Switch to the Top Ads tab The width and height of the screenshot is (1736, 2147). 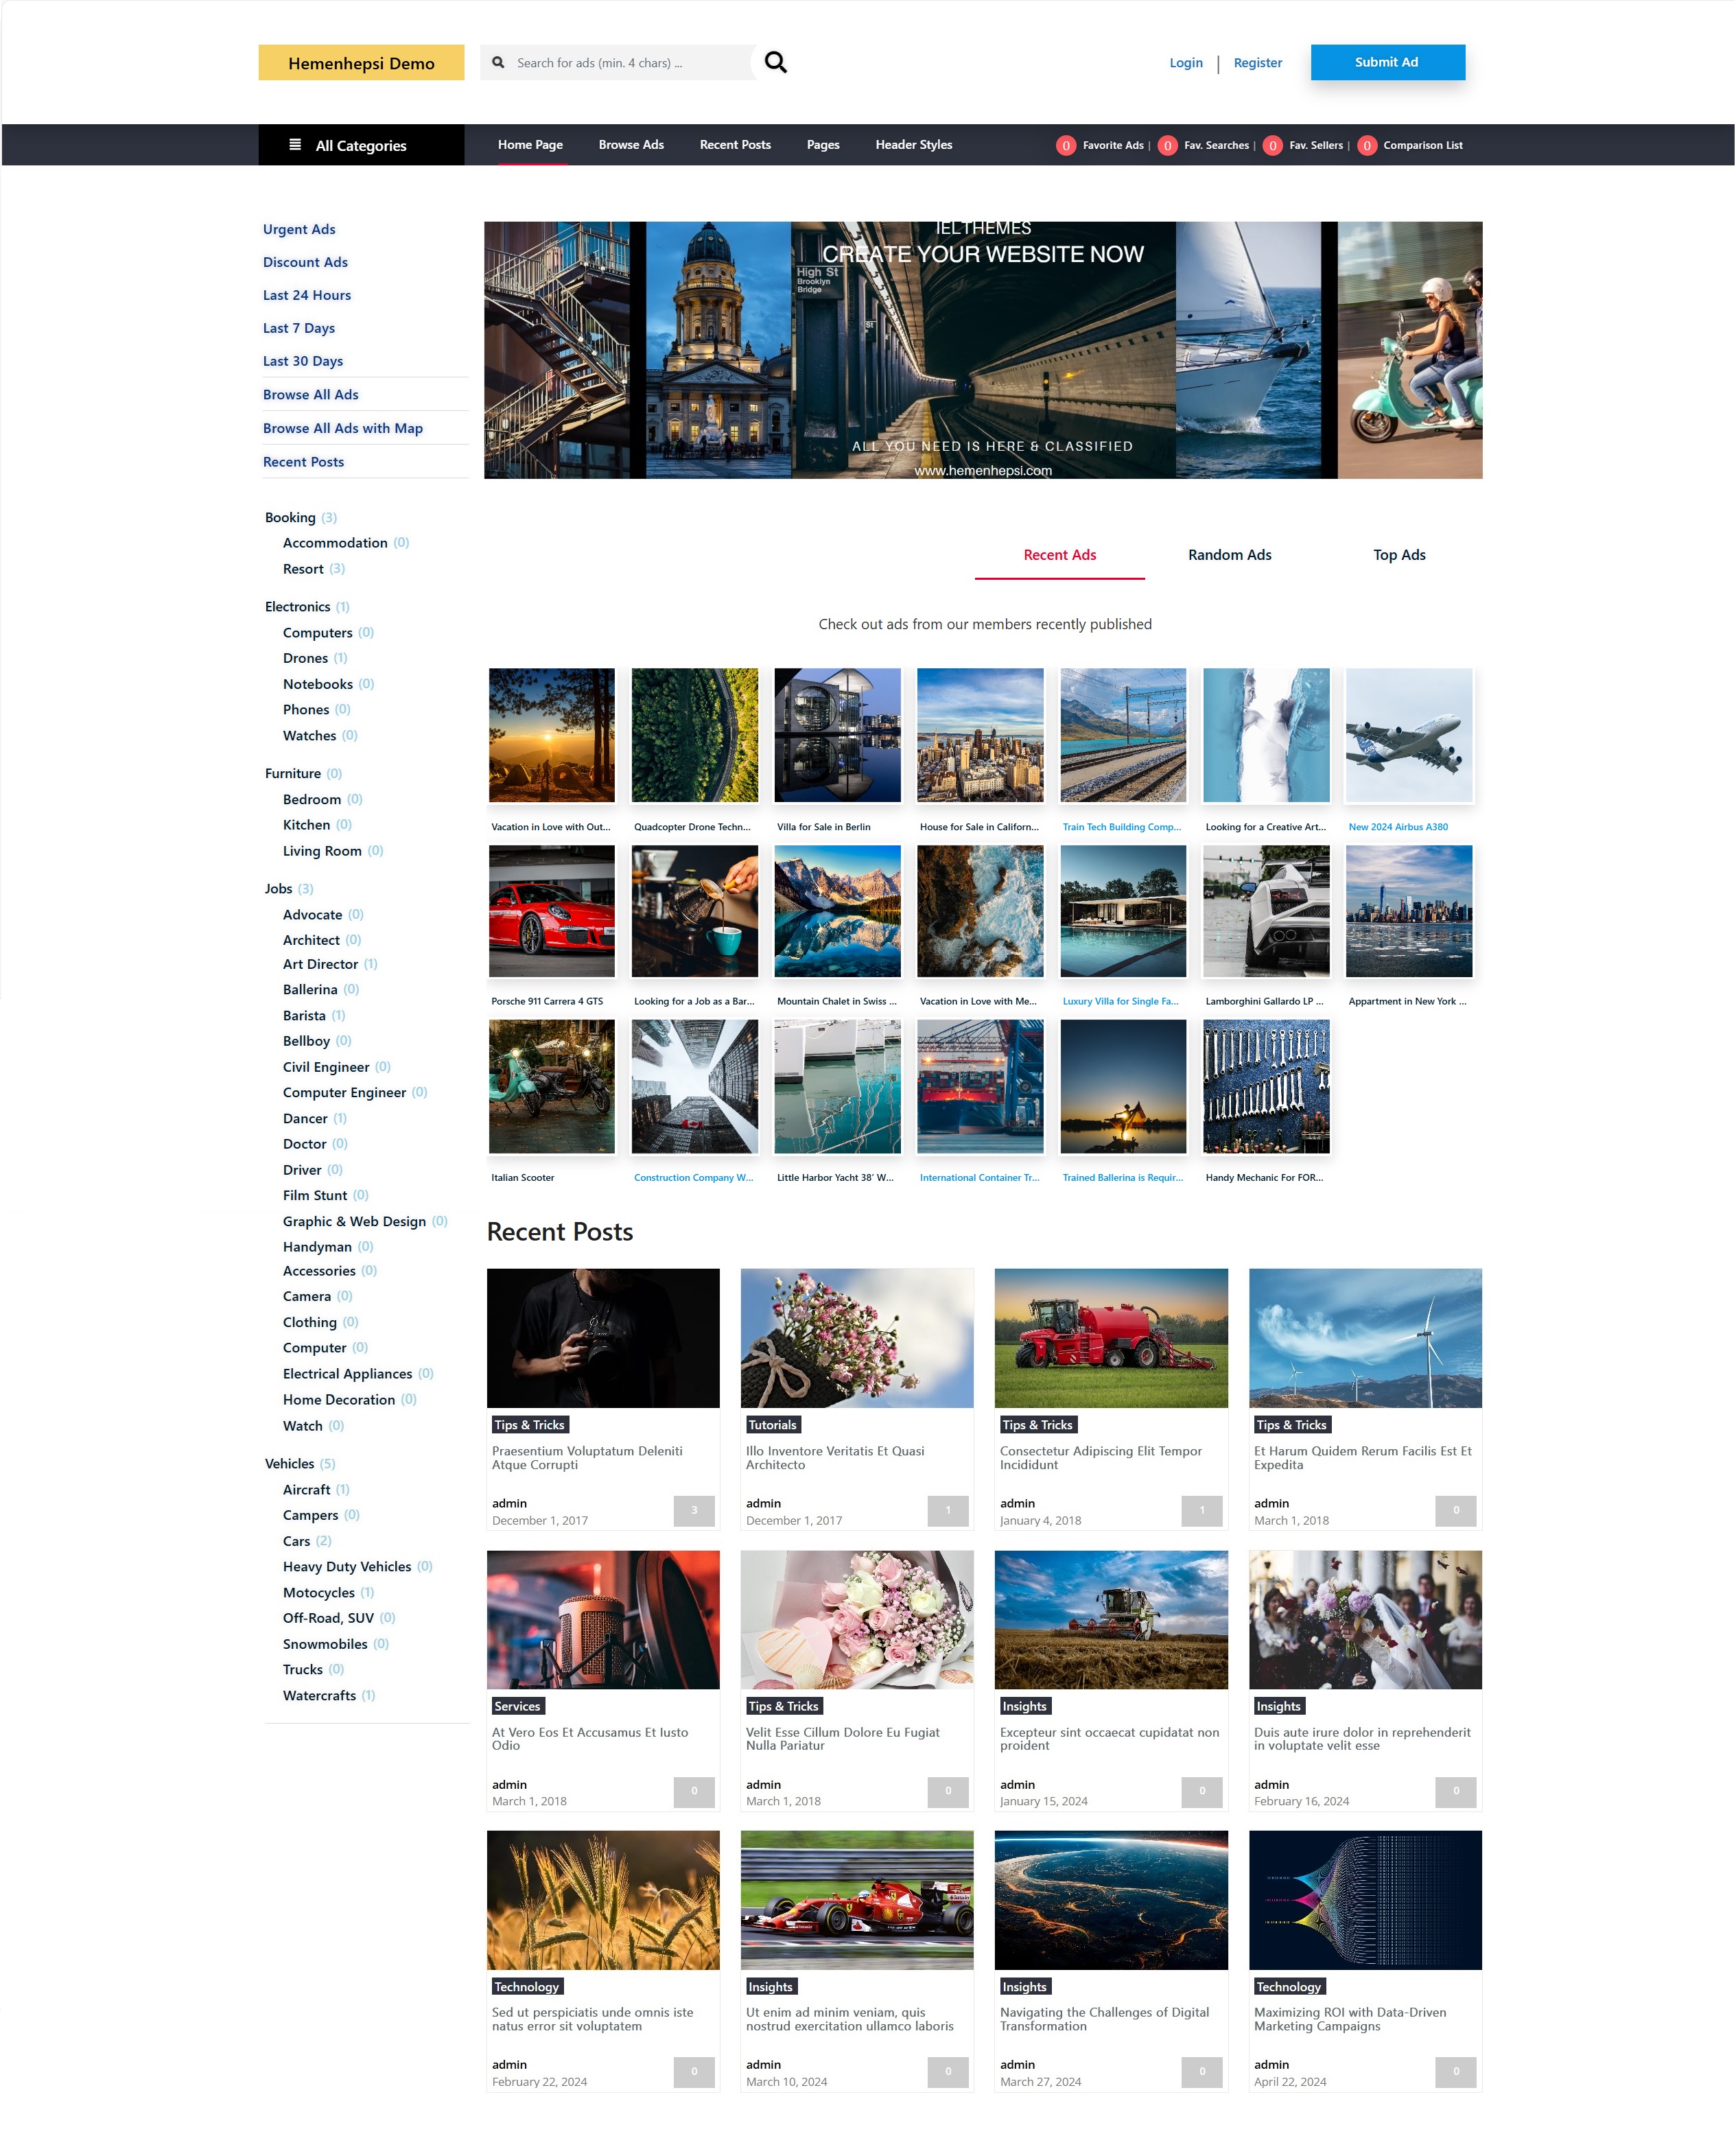[1398, 555]
